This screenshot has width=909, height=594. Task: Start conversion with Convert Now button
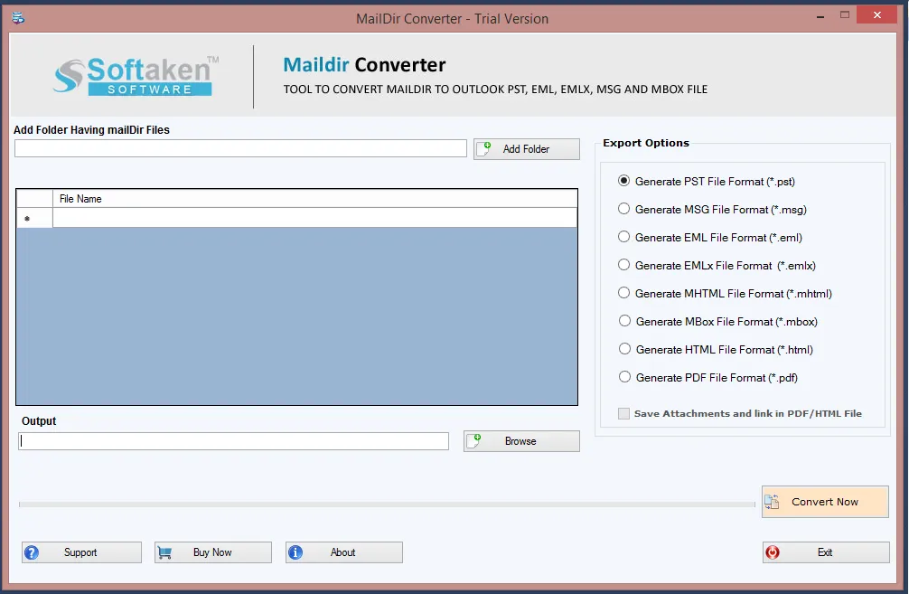pyautogui.click(x=825, y=502)
